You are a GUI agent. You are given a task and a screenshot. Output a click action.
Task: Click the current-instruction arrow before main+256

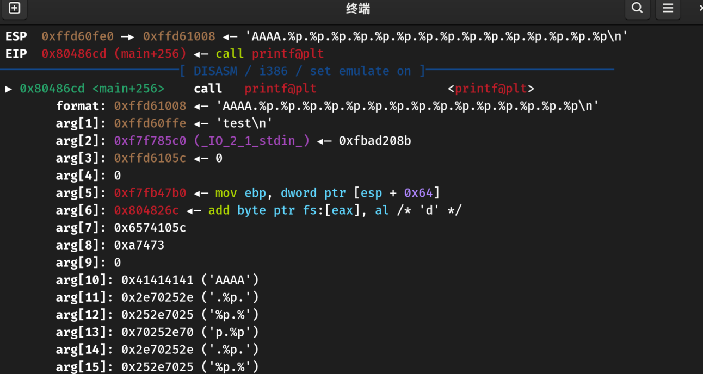tap(9, 89)
